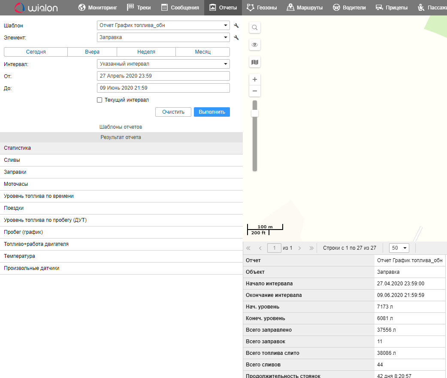Switch to the Мониторинг tab
The width and height of the screenshot is (447, 378).
pyautogui.click(x=98, y=8)
